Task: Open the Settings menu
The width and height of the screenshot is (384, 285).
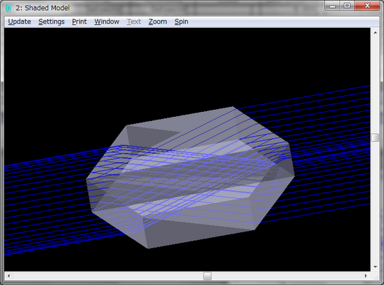Action: (x=51, y=22)
